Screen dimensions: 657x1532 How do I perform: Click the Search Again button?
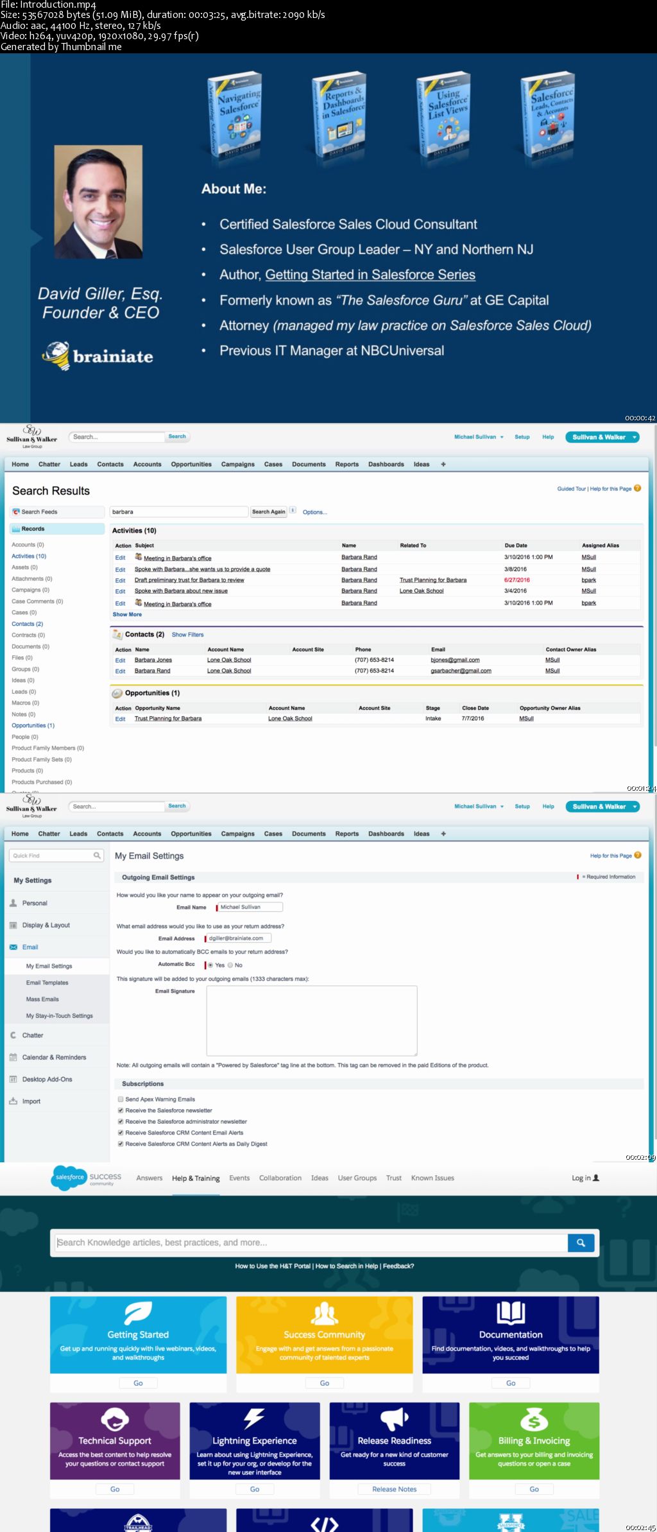[268, 512]
